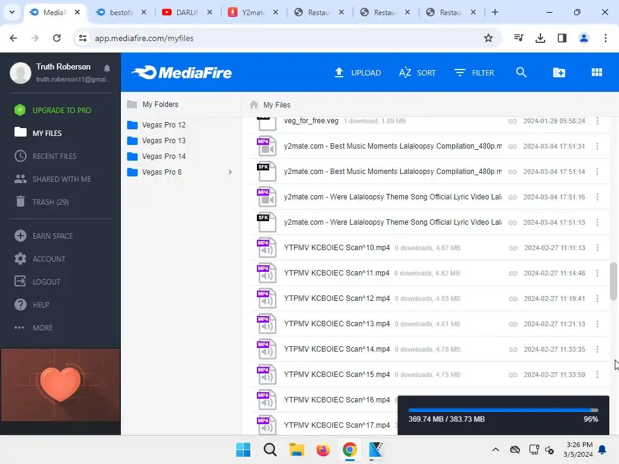Select YTPMV KCBOIEC Scan^16.mp4 file name

click(x=337, y=400)
